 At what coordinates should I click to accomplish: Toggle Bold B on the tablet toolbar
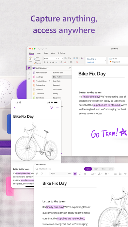point(75,174)
